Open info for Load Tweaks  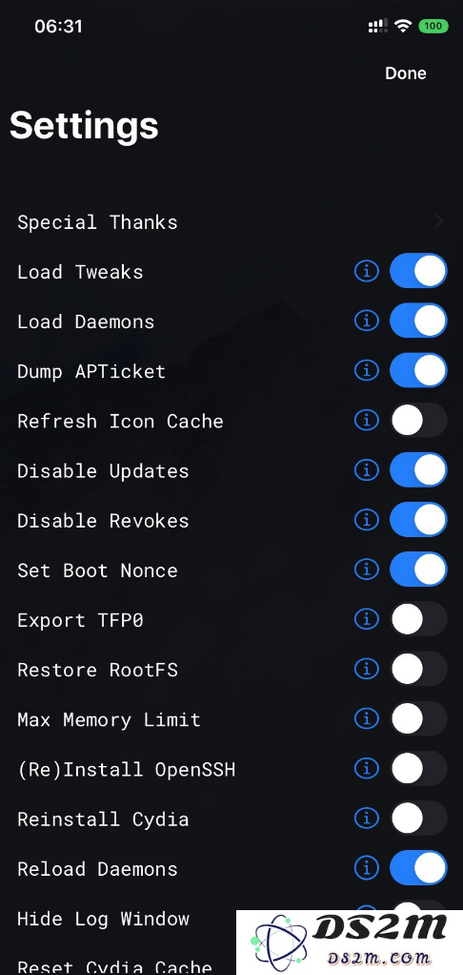pos(366,271)
